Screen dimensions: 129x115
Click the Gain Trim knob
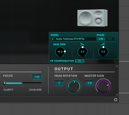[60, 52]
